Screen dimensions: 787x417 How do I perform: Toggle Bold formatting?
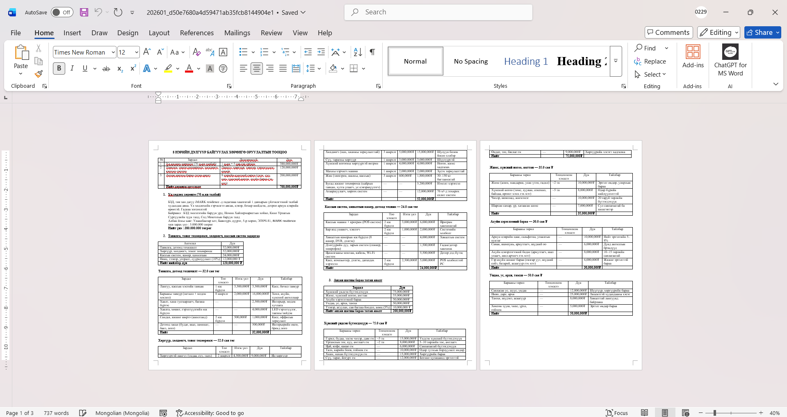(x=59, y=68)
